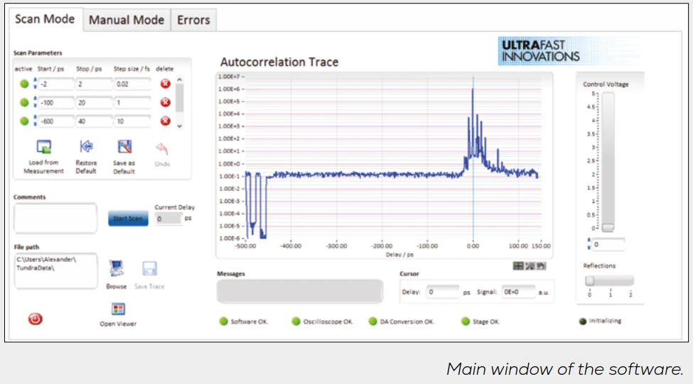Click stepper arrows beside the -2 start value

tap(34, 84)
